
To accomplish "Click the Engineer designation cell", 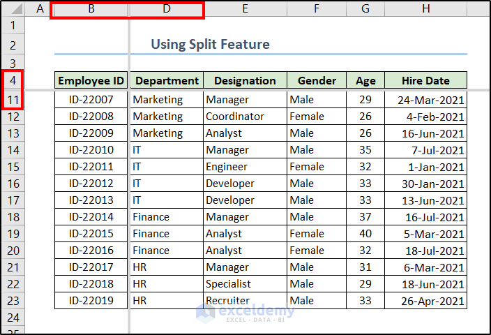I will click(x=245, y=167).
